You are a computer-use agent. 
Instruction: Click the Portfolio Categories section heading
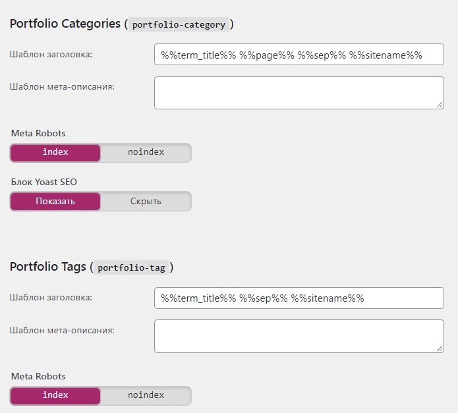(65, 24)
